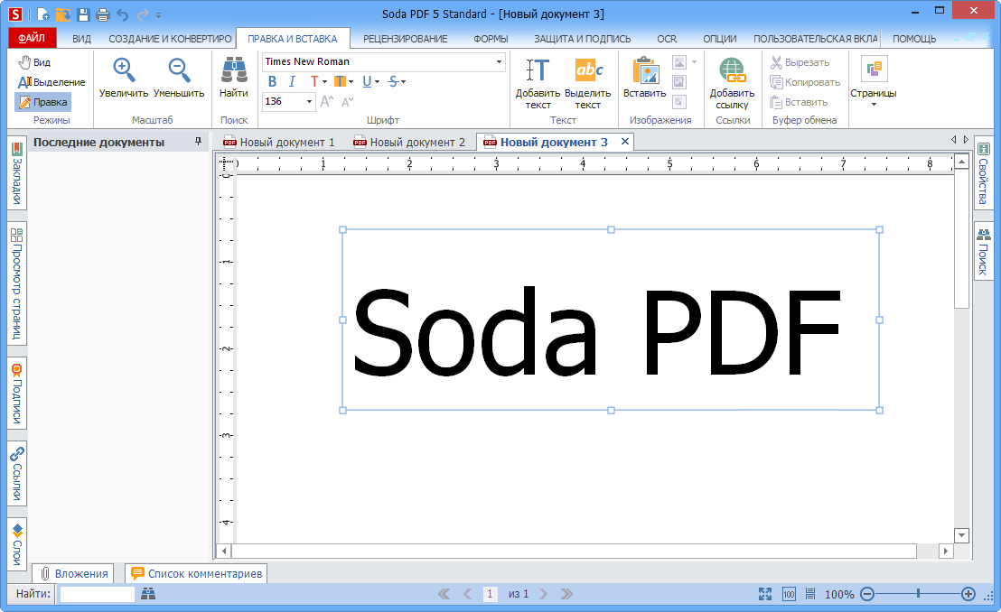This screenshot has width=1001, height=612.
Task: Open the Вложения bottom tab
Action: tap(74, 573)
